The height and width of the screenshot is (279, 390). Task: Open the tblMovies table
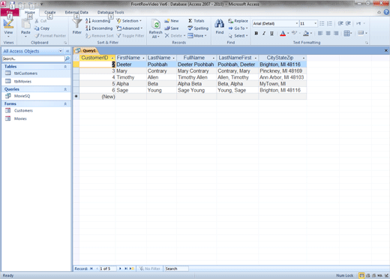22,81
